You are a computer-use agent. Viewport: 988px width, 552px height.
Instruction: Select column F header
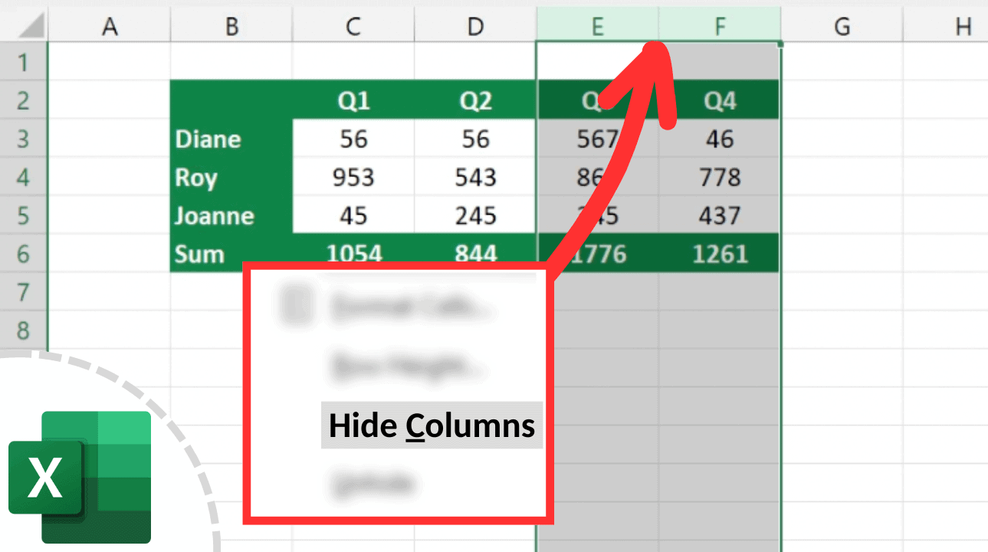pyautogui.click(x=718, y=24)
